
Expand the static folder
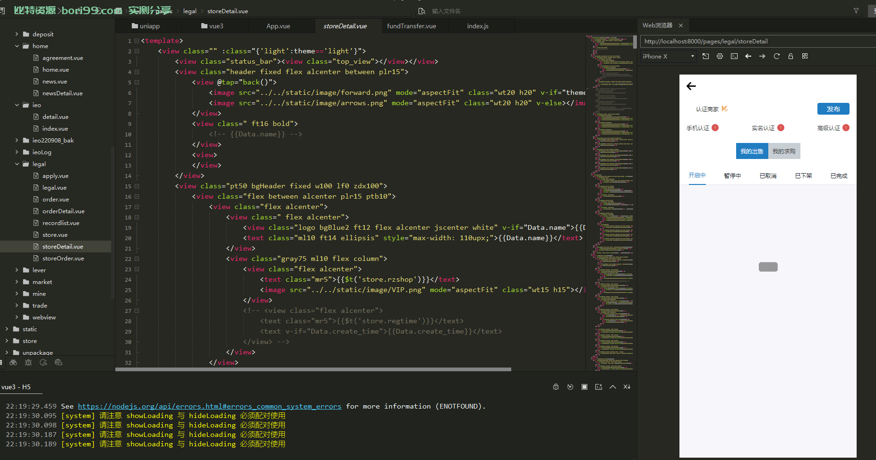(x=7, y=329)
